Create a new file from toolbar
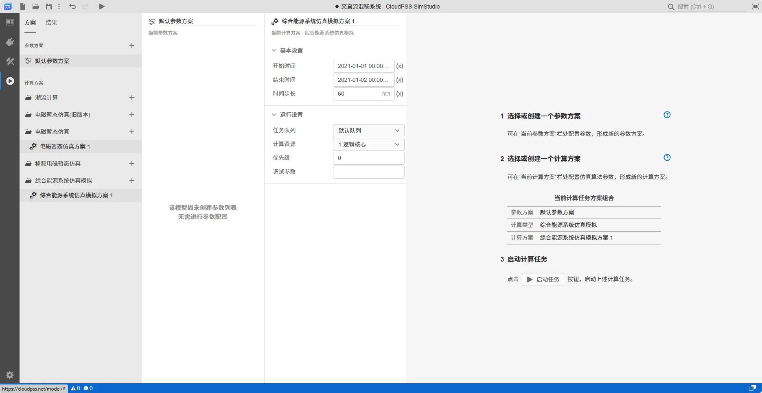This screenshot has width=762, height=393. 23,7
